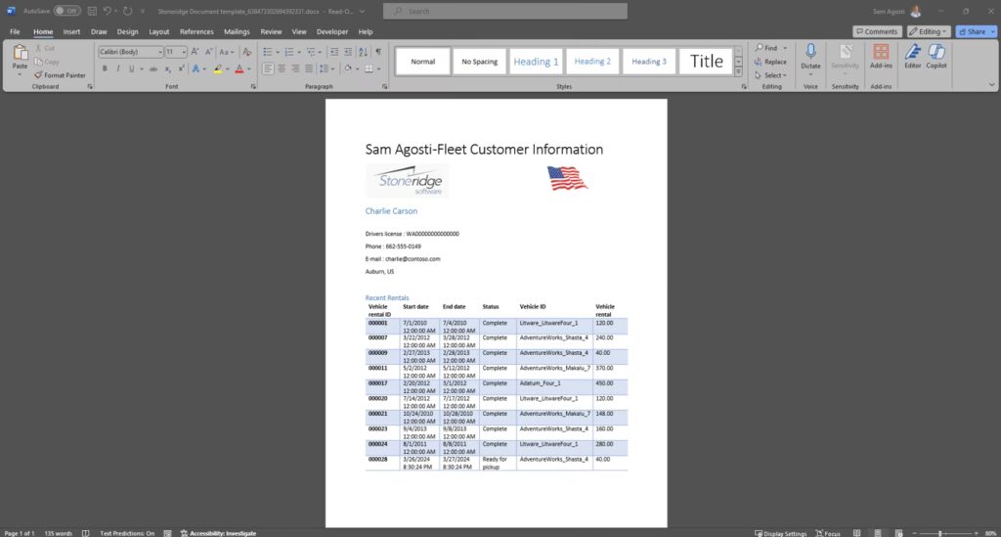Toggle the AutoSave switch
This screenshot has height=537, width=1001.
pyautogui.click(x=66, y=11)
